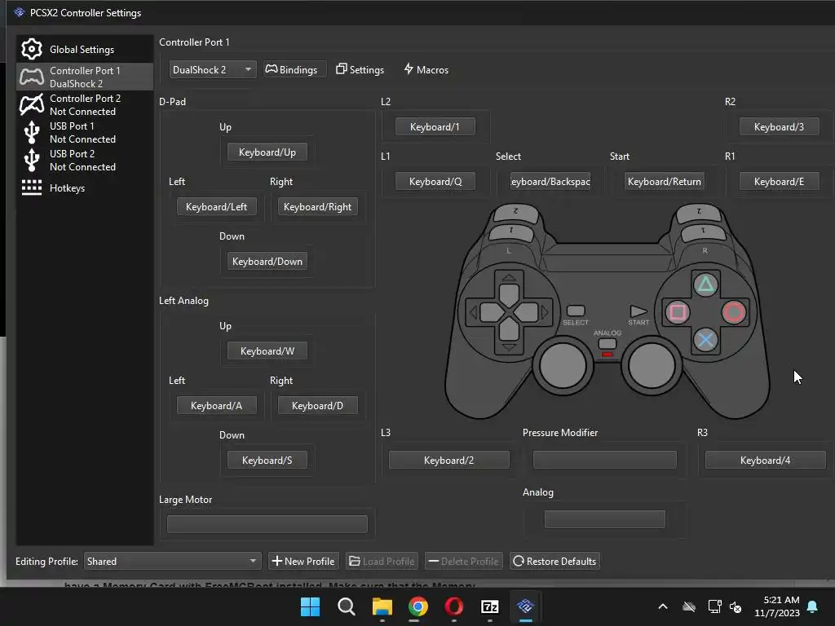
Task: Rebind D-Pad Right Keyboard/Right button
Action: (317, 206)
